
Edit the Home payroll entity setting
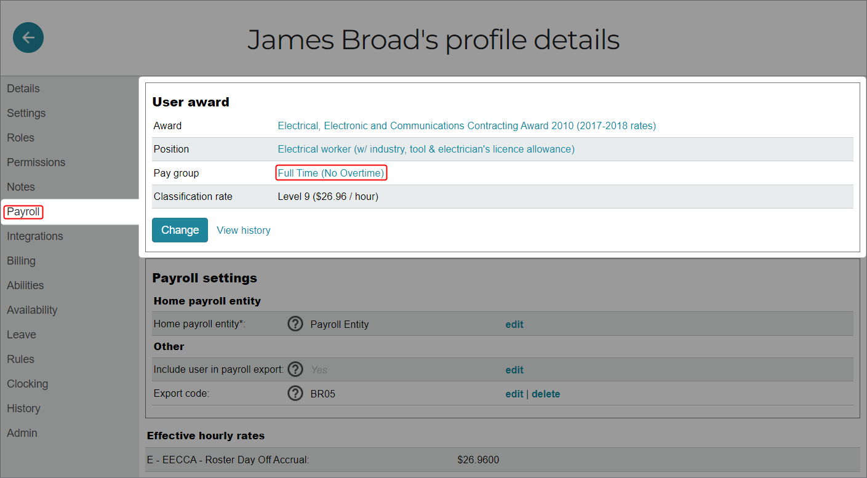click(x=514, y=324)
